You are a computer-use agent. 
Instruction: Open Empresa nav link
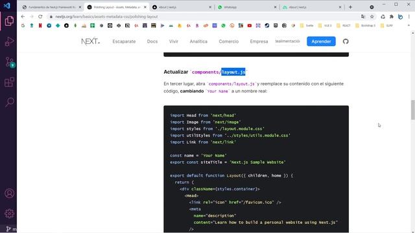[259, 41]
